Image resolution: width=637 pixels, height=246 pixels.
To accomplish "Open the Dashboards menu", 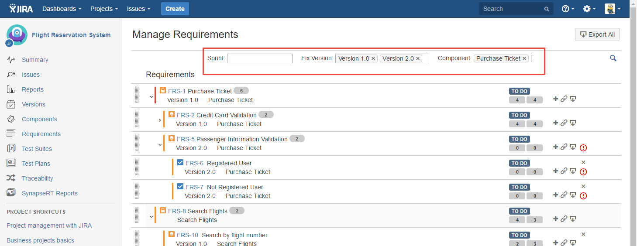I will tap(62, 9).
